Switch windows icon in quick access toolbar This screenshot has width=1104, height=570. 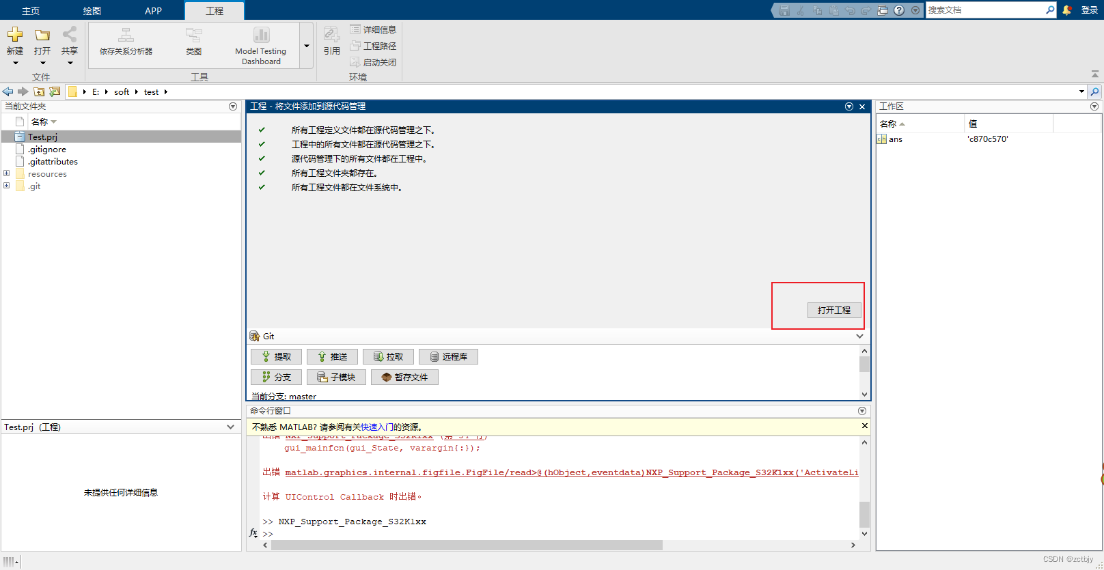click(x=883, y=10)
